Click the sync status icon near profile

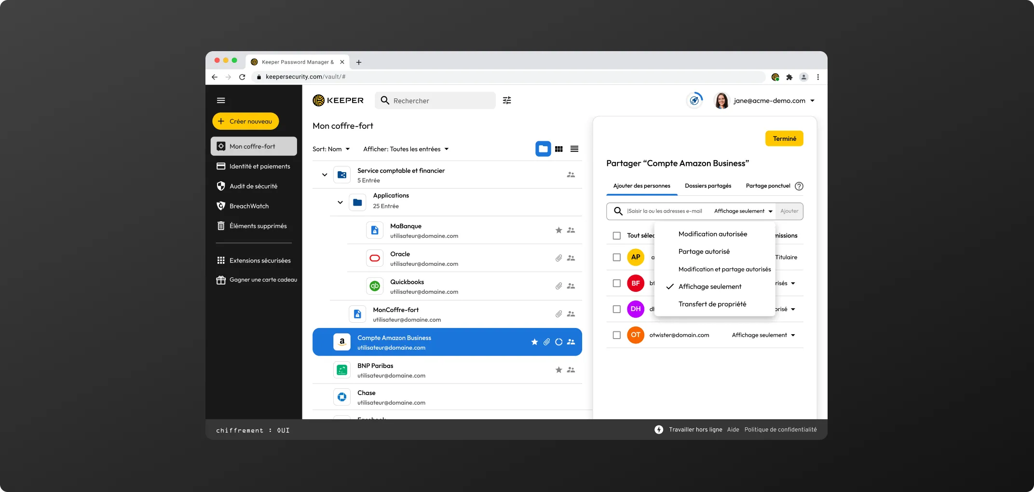(x=694, y=100)
